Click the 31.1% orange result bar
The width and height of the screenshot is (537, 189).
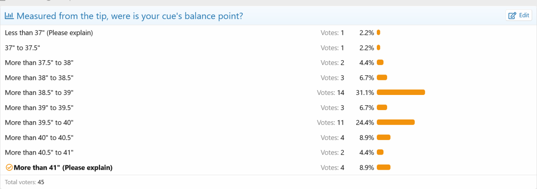(401, 92)
